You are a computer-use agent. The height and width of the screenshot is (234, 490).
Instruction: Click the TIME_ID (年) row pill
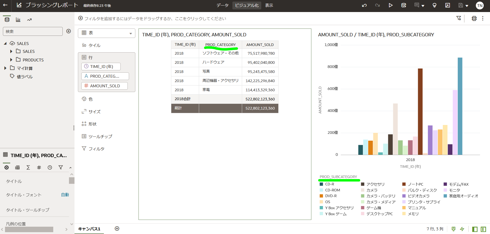tap(101, 66)
